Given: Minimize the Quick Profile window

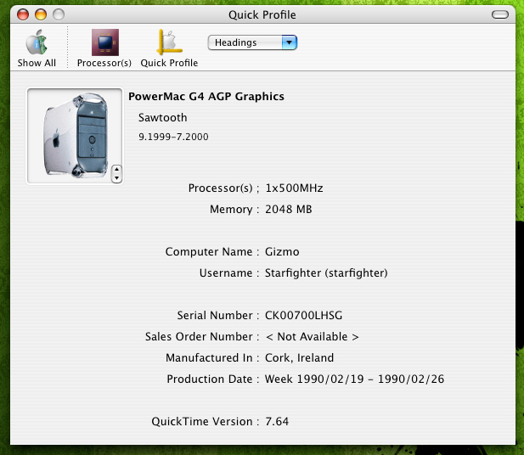Looking at the screenshot, I should click(41, 14).
